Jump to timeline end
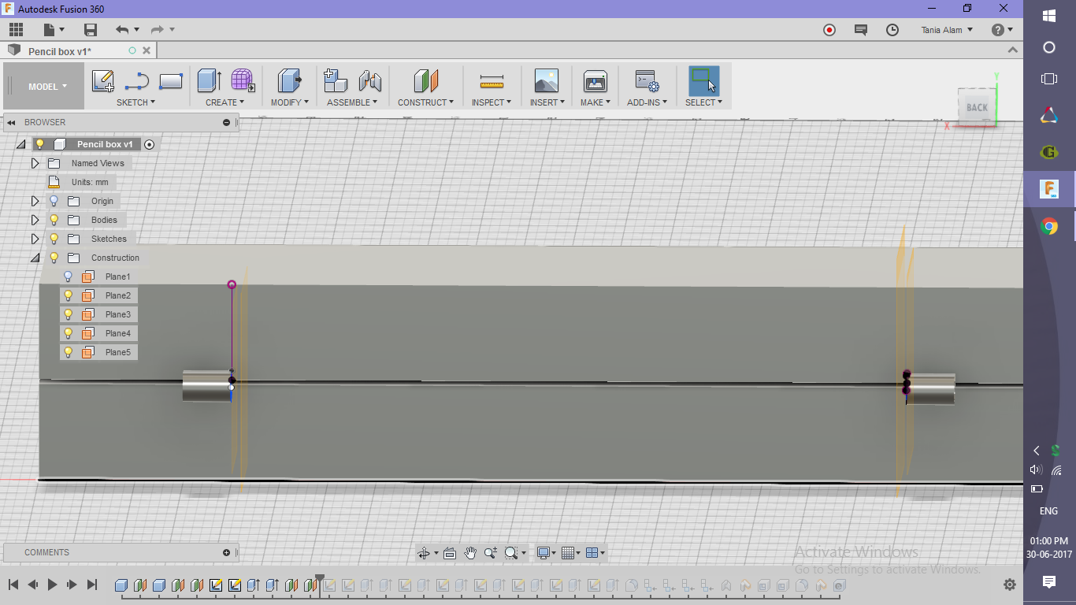 coord(92,585)
